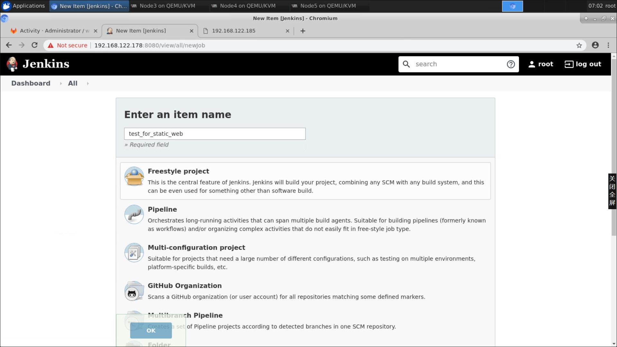The width and height of the screenshot is (617, 347).
Task: Open the search help question-mark icon
Action: pos(511,64)
